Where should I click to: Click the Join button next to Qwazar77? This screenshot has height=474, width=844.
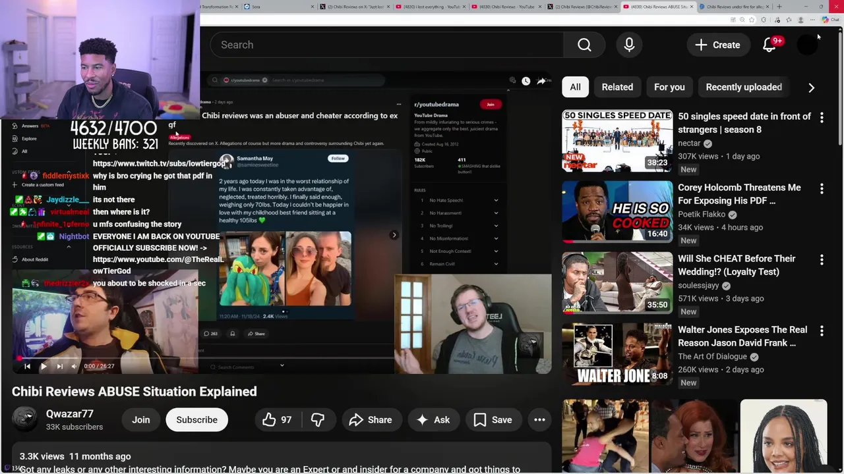[x=140, y=420]
